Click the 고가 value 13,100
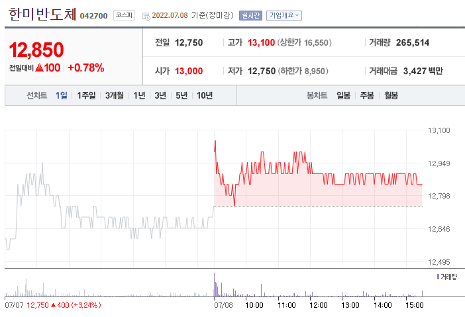The image size is (465, 317). pos(261,42)
